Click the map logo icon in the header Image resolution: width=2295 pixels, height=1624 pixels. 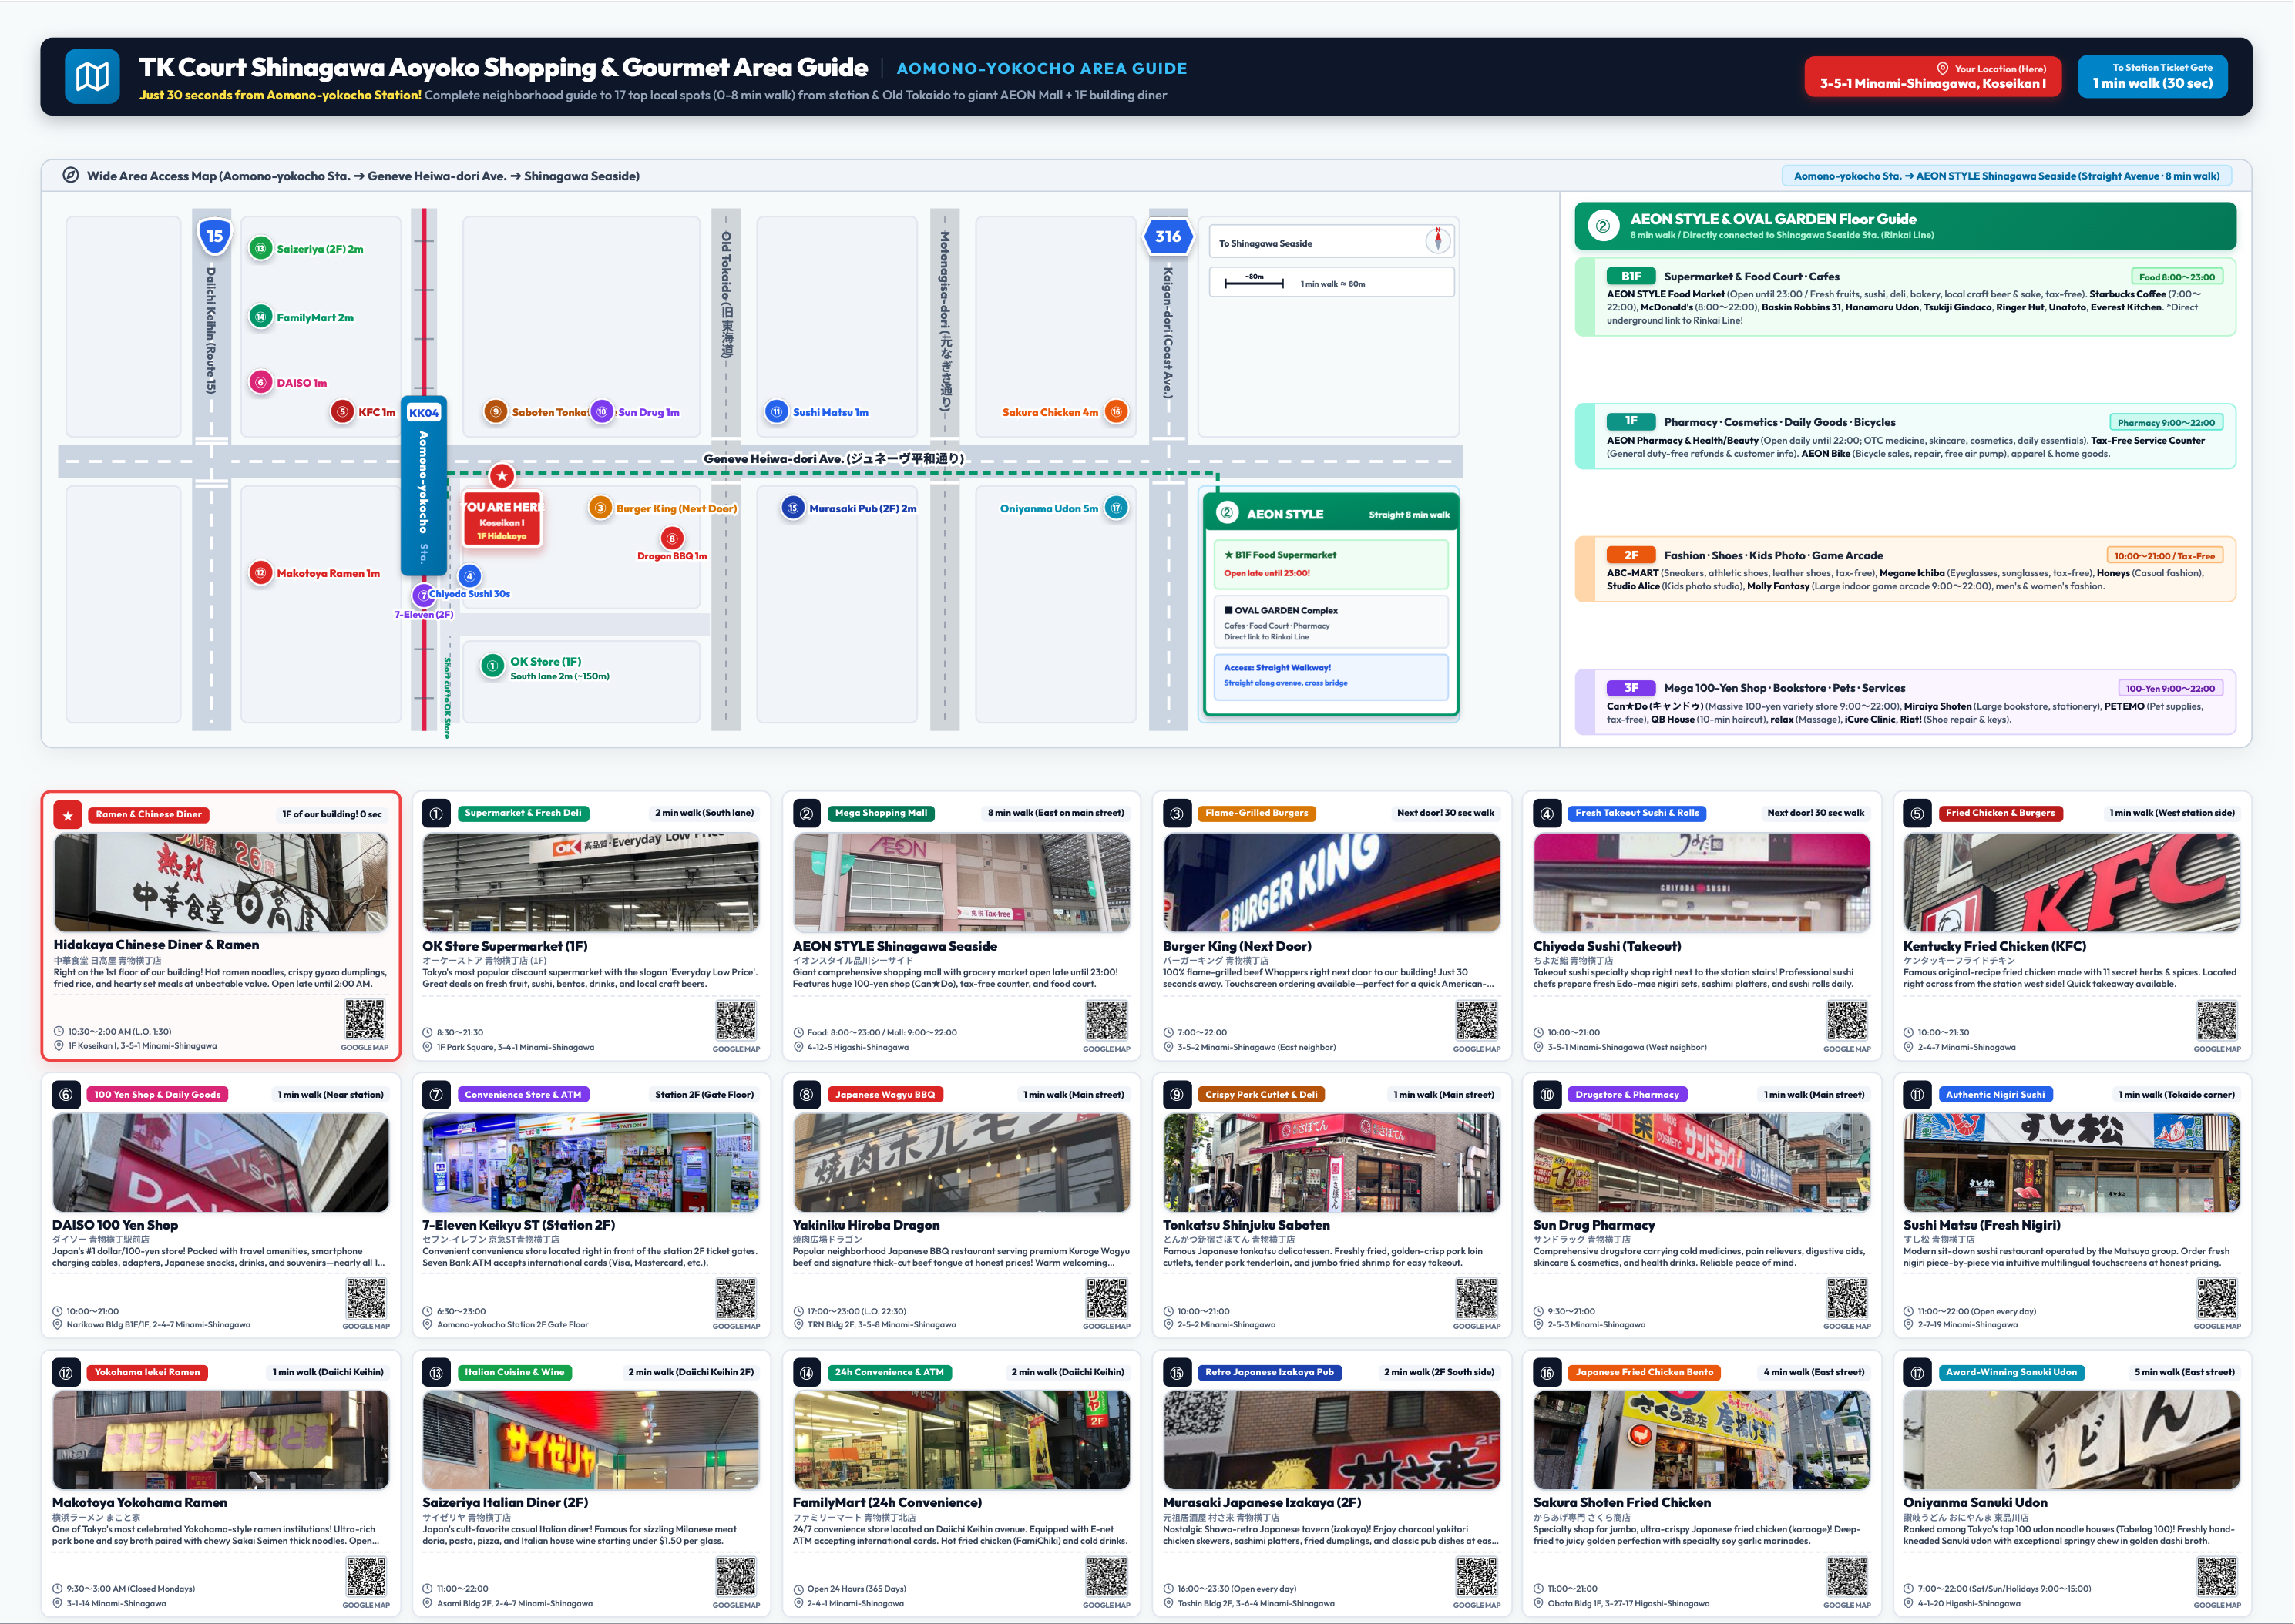tap(92, 77)
